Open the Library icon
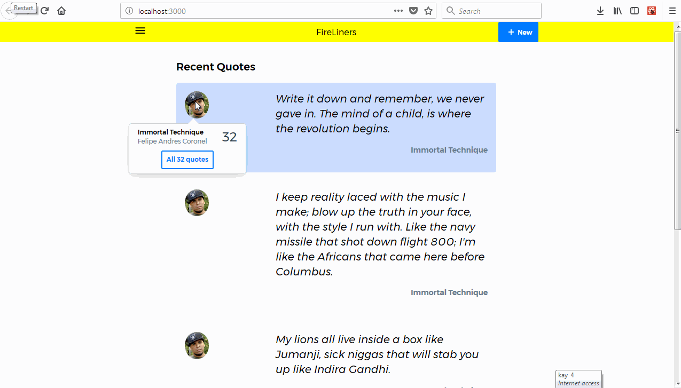The width and height of the screenshot is (681, 388). pos(617,11)
